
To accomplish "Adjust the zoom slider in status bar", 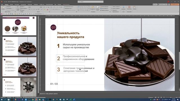I will coord(171,97).
